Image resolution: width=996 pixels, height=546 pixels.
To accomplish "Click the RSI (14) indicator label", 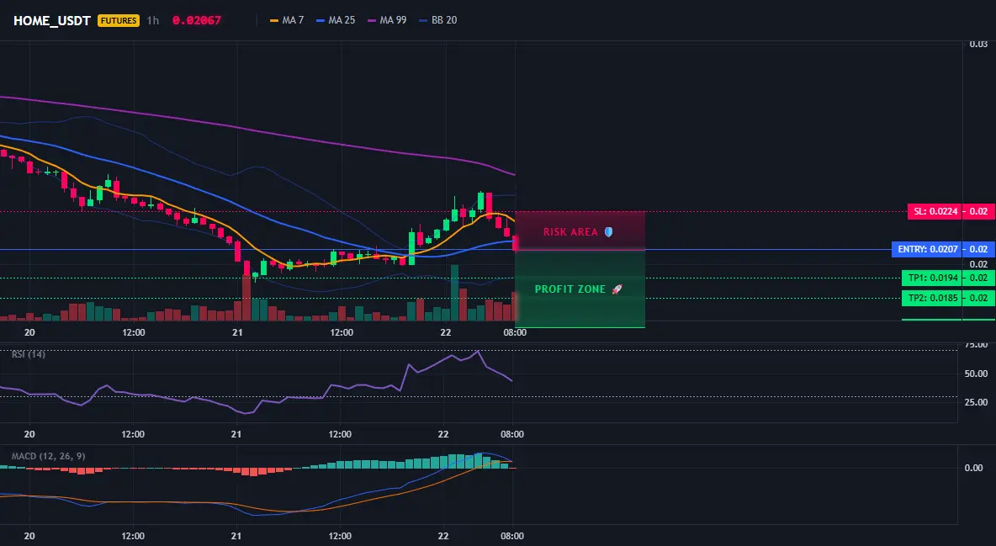I will coord(29,354).
